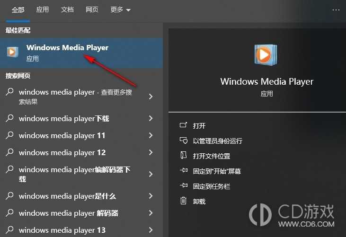Click search icon beside windows media player 13
This screenshot has width=346, height=237.
click(x=10, y=230)
